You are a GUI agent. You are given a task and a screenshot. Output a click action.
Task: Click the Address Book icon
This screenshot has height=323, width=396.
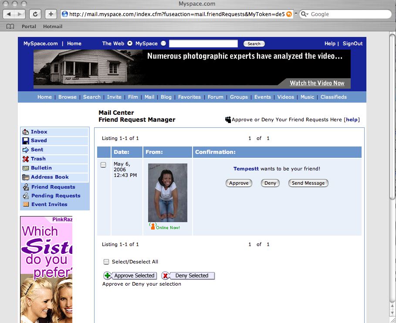pos(26,177)
